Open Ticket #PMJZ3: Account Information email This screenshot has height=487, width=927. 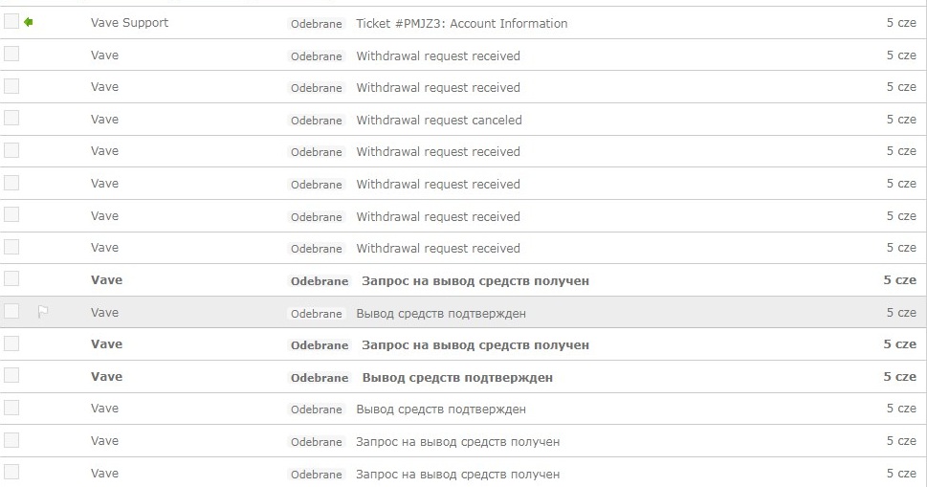[x=462, y=24]
